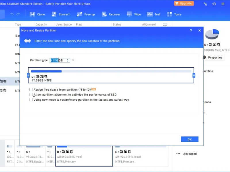Open the Convert menu in toolbar
Image resolution: width=230 pixels, height=172 pixels.
click(61, 14)
